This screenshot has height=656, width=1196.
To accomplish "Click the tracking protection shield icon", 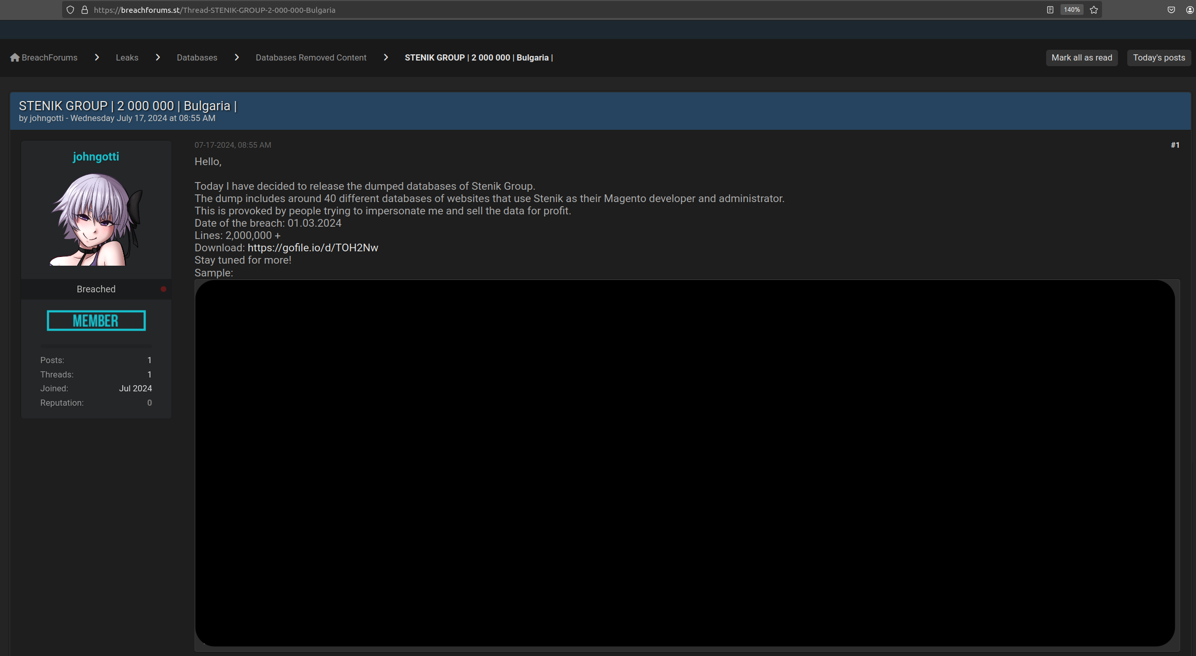I will [x=70, y=10].
